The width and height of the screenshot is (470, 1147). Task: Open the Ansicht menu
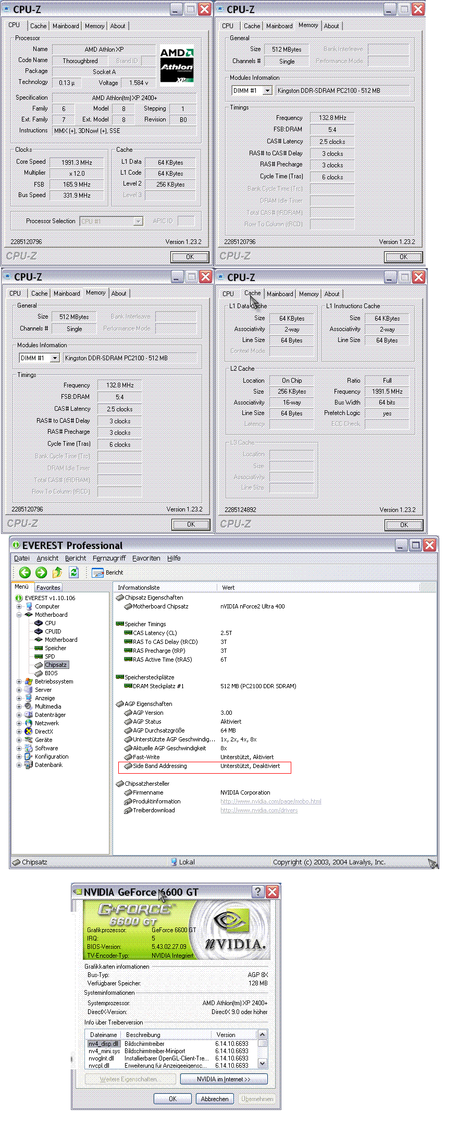[x=47, y=558]
